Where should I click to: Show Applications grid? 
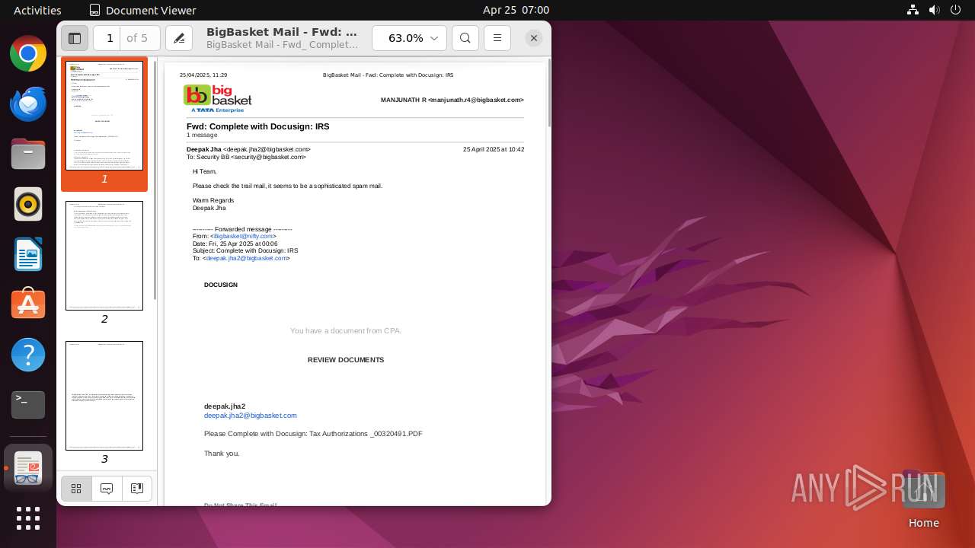pyautogui.click(x=28, y=518)
